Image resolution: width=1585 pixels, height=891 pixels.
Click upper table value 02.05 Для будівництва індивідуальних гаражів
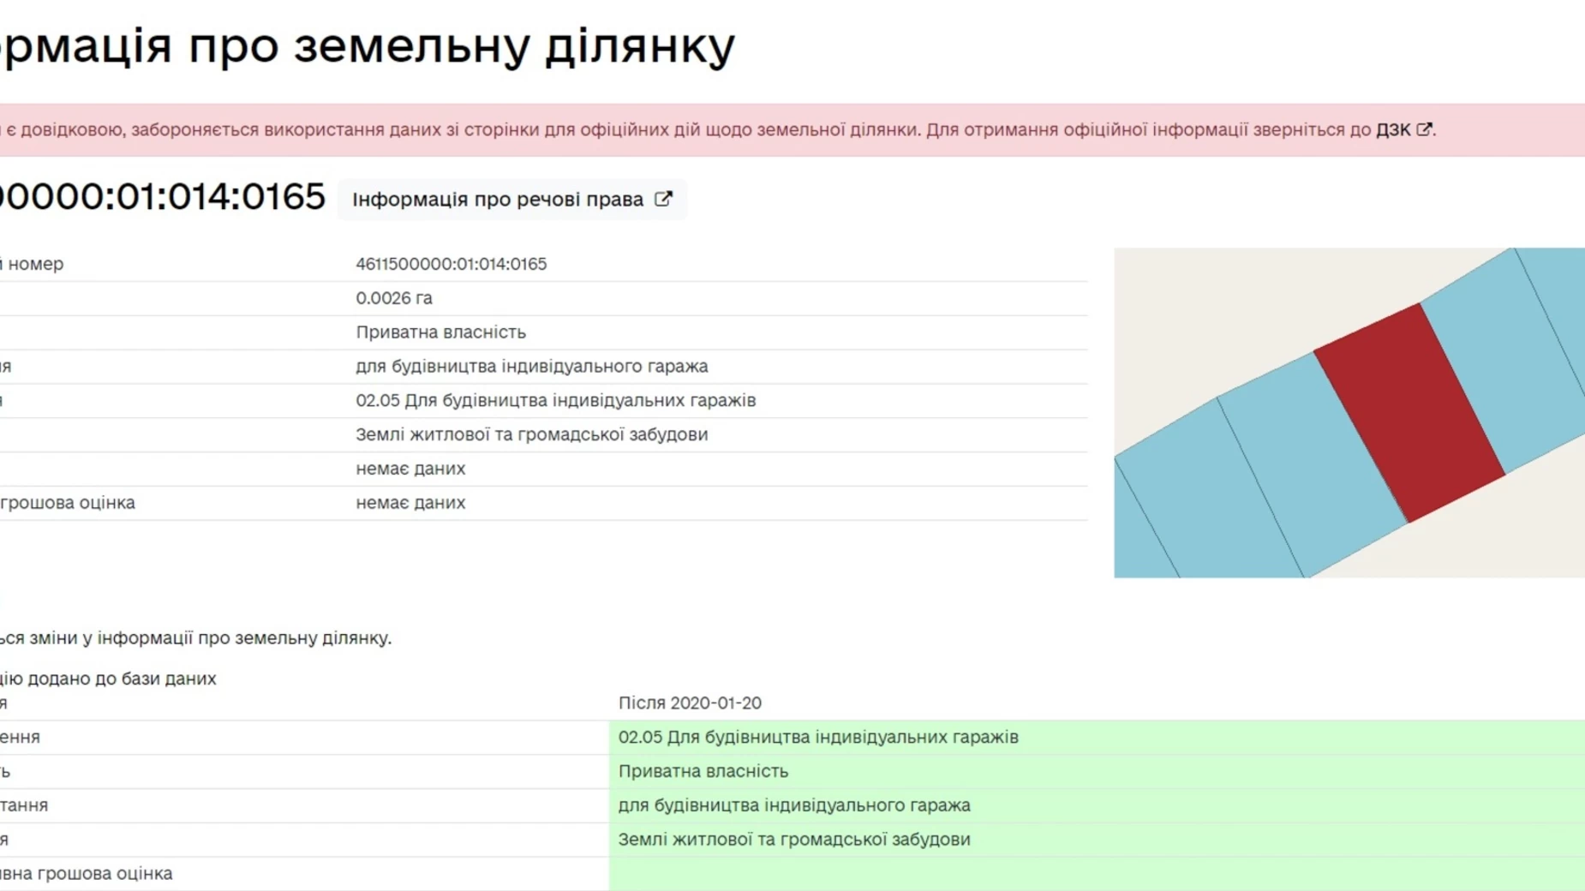556,401
